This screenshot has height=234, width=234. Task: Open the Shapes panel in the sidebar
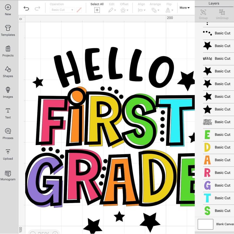[8, 71]
